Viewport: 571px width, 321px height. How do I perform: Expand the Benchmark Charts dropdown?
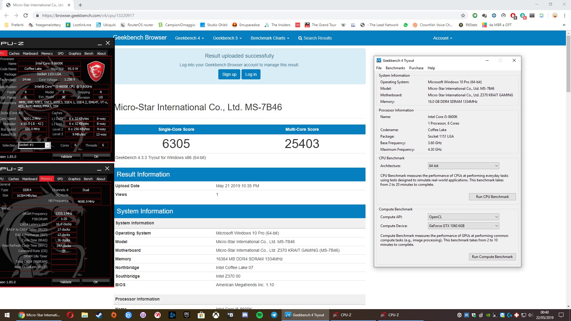(270, 38)
